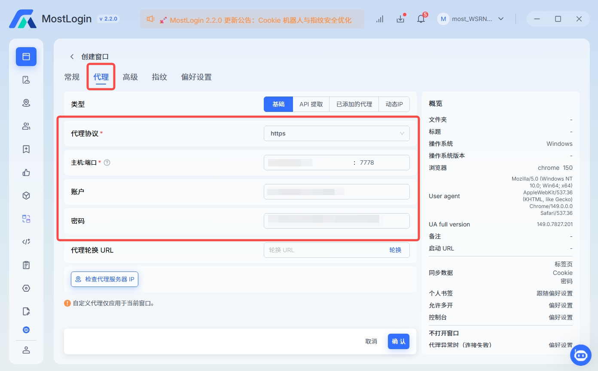Open the browser windows sidebar icon
The image size is (598, 371).
point(26,56)
